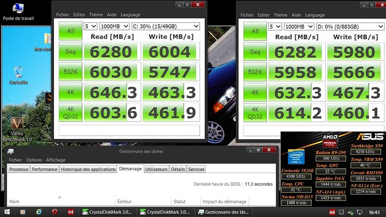Sort startup list by Éditeur column
Image resolution: width=386 pixels, height=217 pixels.
[143, 201]
